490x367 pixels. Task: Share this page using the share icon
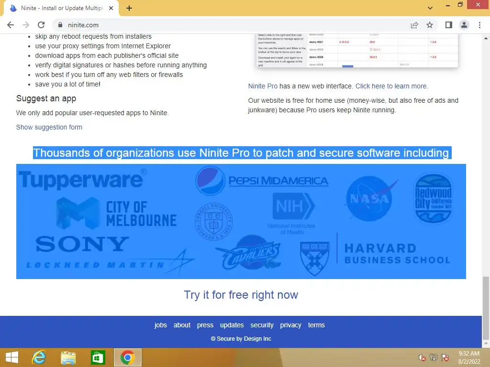(x=414, y=25)
